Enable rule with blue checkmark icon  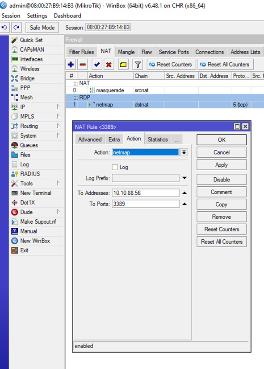[x=97, y=65]
